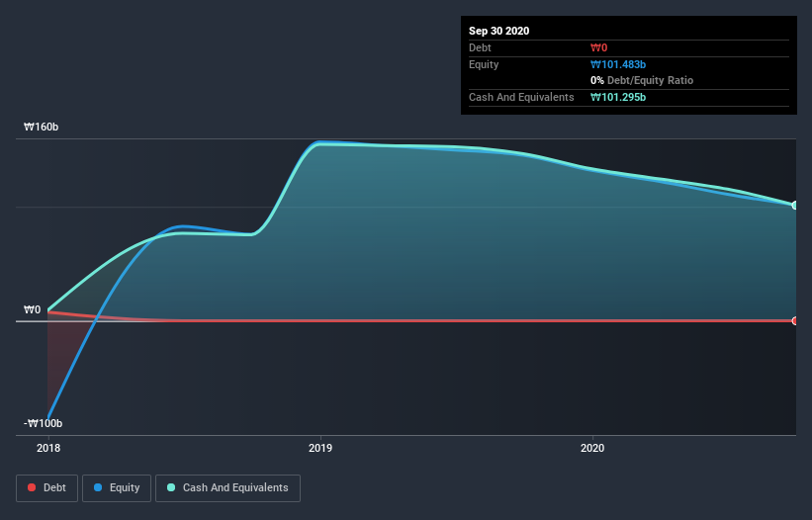Click the 2019 x-axis label
812x520 pixels.
click(320, 448)
